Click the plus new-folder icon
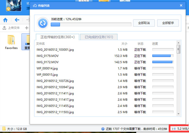 point(27,28)
